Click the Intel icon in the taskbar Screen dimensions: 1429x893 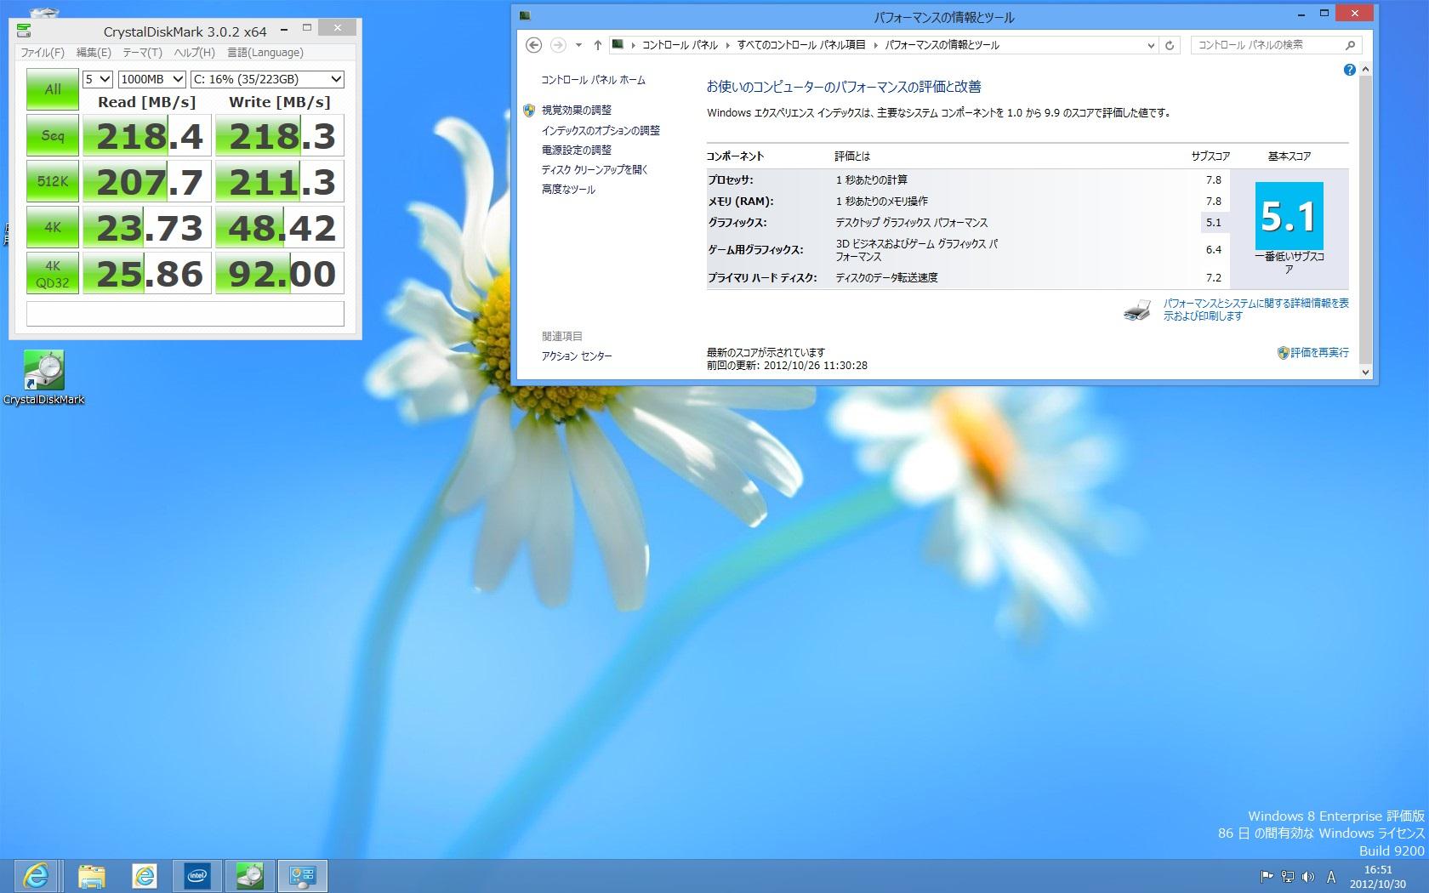197,875
